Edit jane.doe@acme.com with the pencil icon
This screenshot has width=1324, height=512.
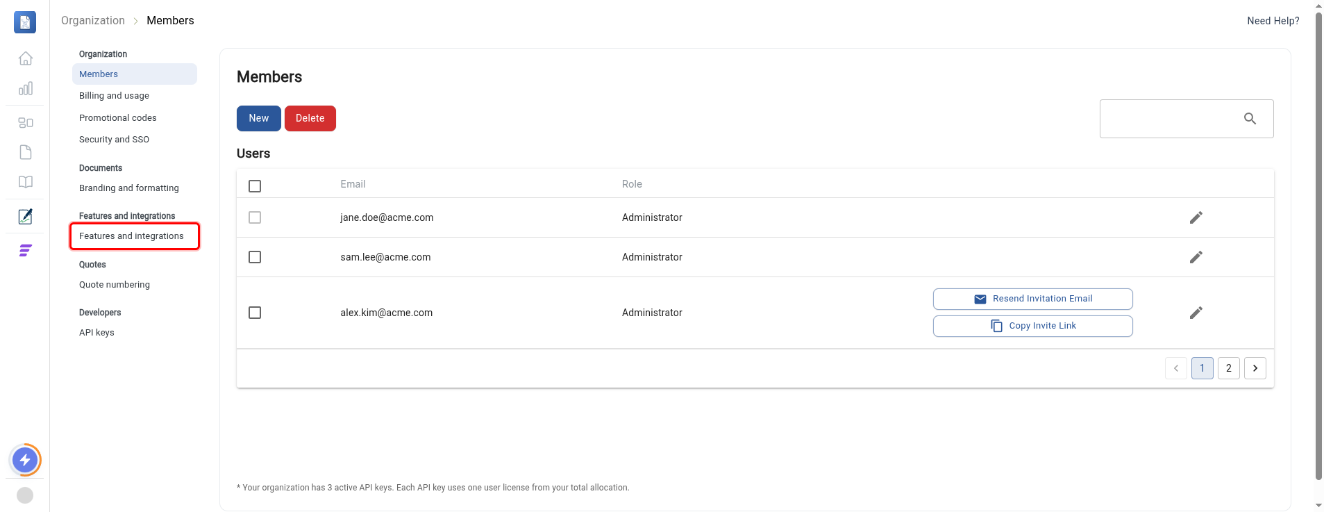coord(1196,217)
